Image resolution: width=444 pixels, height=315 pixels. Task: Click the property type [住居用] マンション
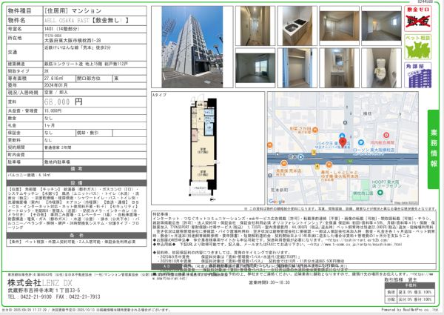click(x=73, y=11)
